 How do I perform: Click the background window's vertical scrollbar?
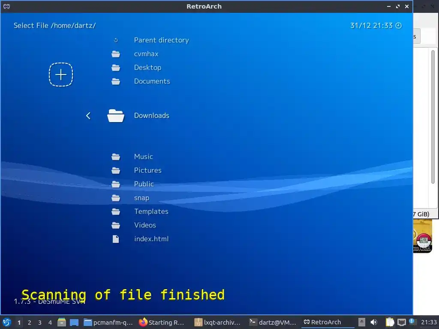click(433, 117)
